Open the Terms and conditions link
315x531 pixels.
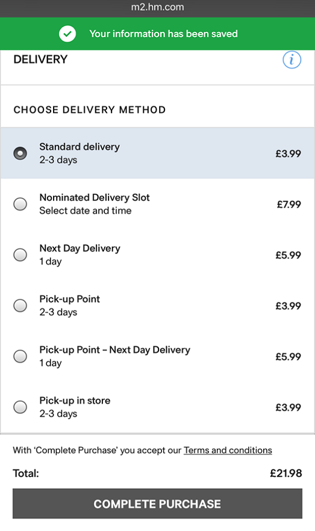(x=228, y=450)
